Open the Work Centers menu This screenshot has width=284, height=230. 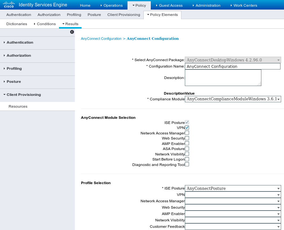tap(244, 5)
